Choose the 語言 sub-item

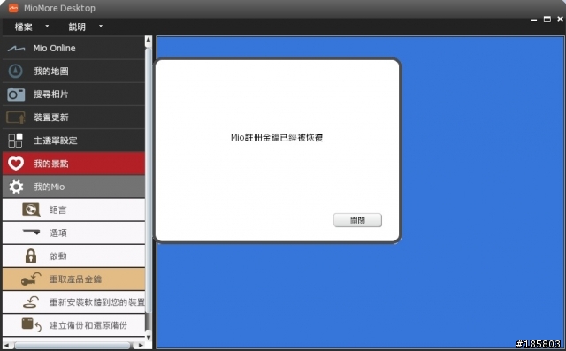[x=73, y=210]
